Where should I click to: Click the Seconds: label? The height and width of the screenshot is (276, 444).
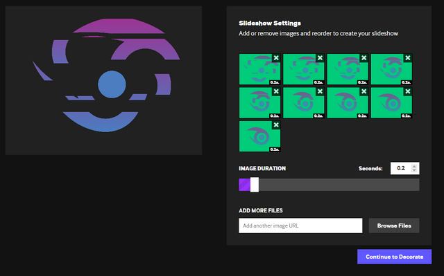click(370, 169)
